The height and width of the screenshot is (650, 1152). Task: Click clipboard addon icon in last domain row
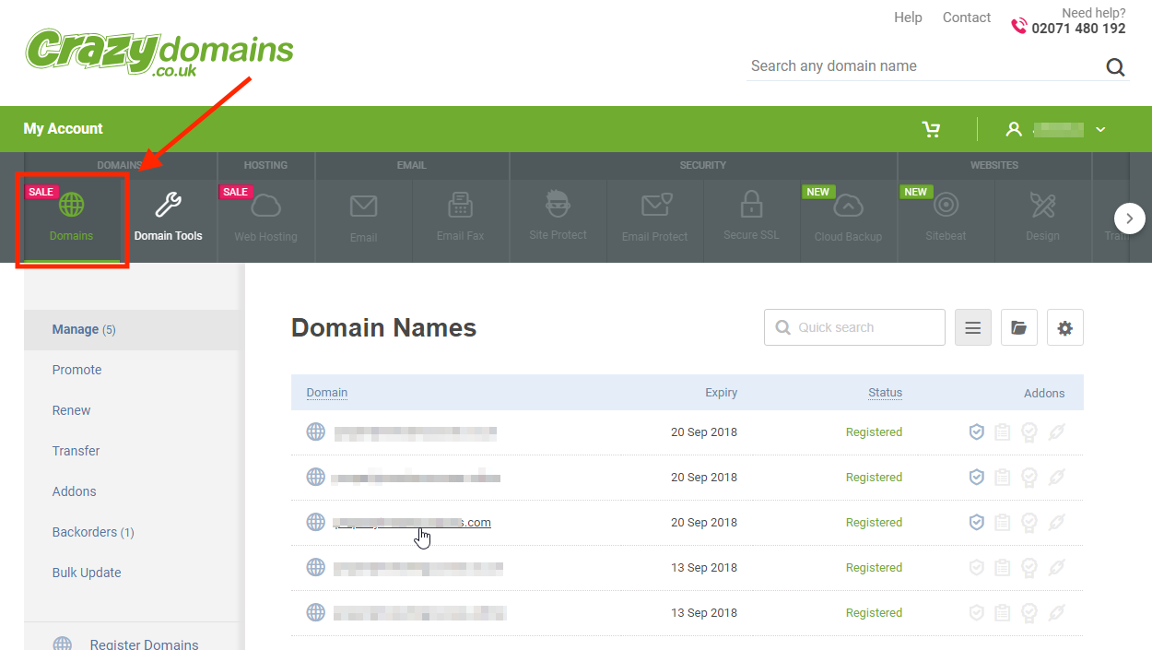(x=1003, y=613)
